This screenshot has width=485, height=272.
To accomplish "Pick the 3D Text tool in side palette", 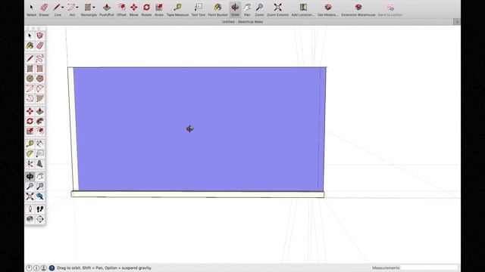I will tap(39, 164).
